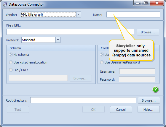The height and width of the screenshot is (127, 166).
Task: Open Help... button at bottom
Action: tap(149, 110)
